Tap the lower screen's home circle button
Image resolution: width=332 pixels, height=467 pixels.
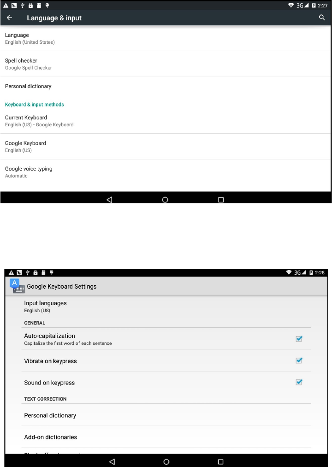[166, 461]
